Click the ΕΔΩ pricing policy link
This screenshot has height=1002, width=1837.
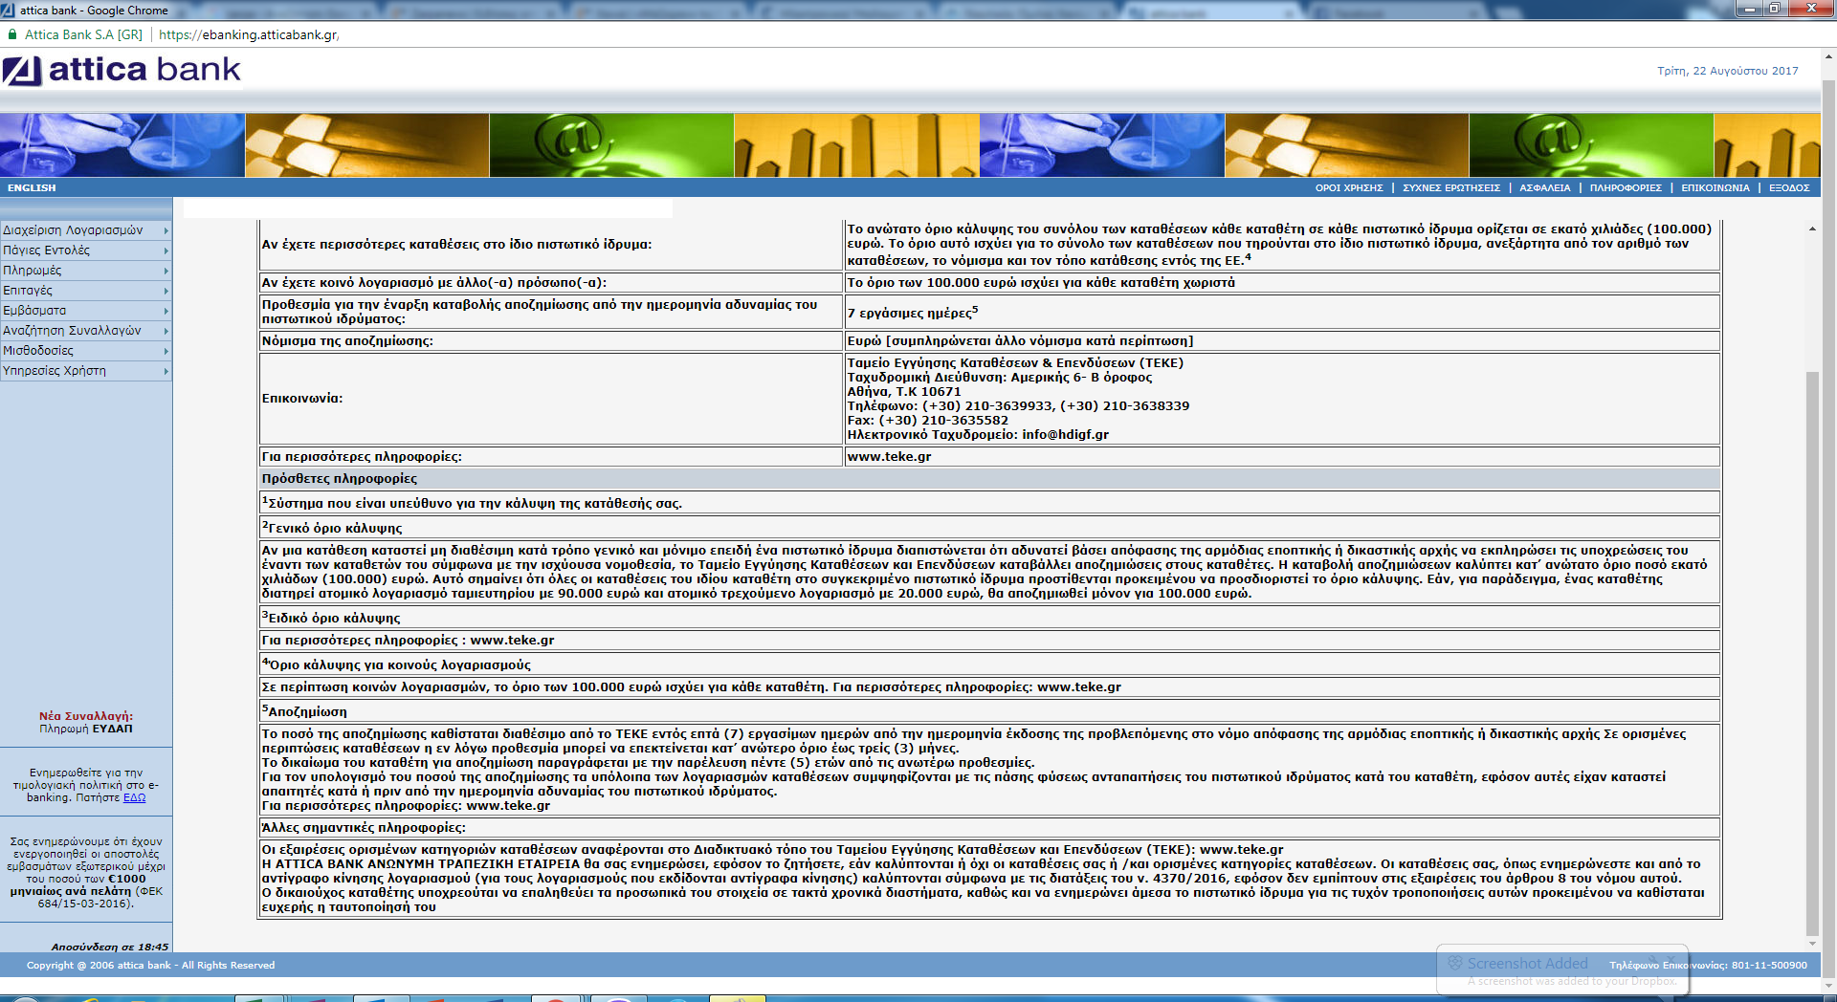(134, 797)
